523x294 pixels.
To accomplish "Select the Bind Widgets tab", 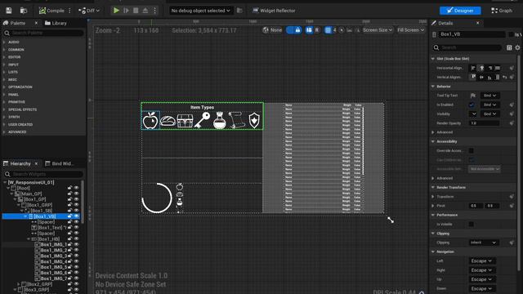I will 60,163.
